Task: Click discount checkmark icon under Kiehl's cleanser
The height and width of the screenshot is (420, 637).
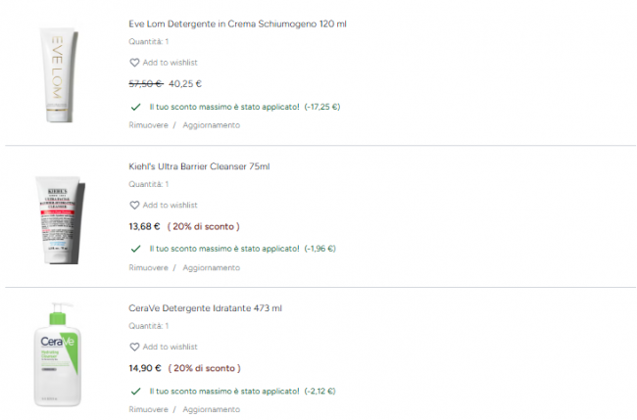Action: 134,249
